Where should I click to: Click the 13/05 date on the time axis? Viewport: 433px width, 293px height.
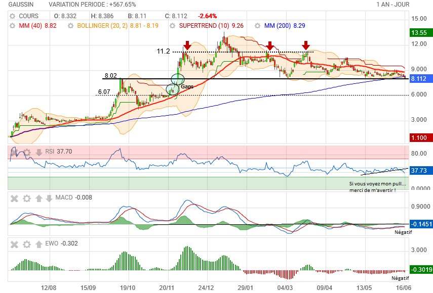pyautogui.click(x=364, y=288)
